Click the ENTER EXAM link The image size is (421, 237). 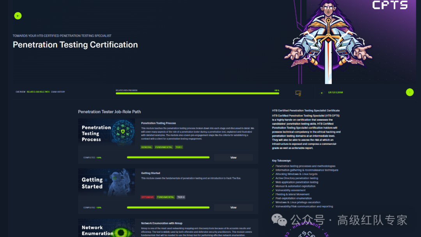point(335,93)
